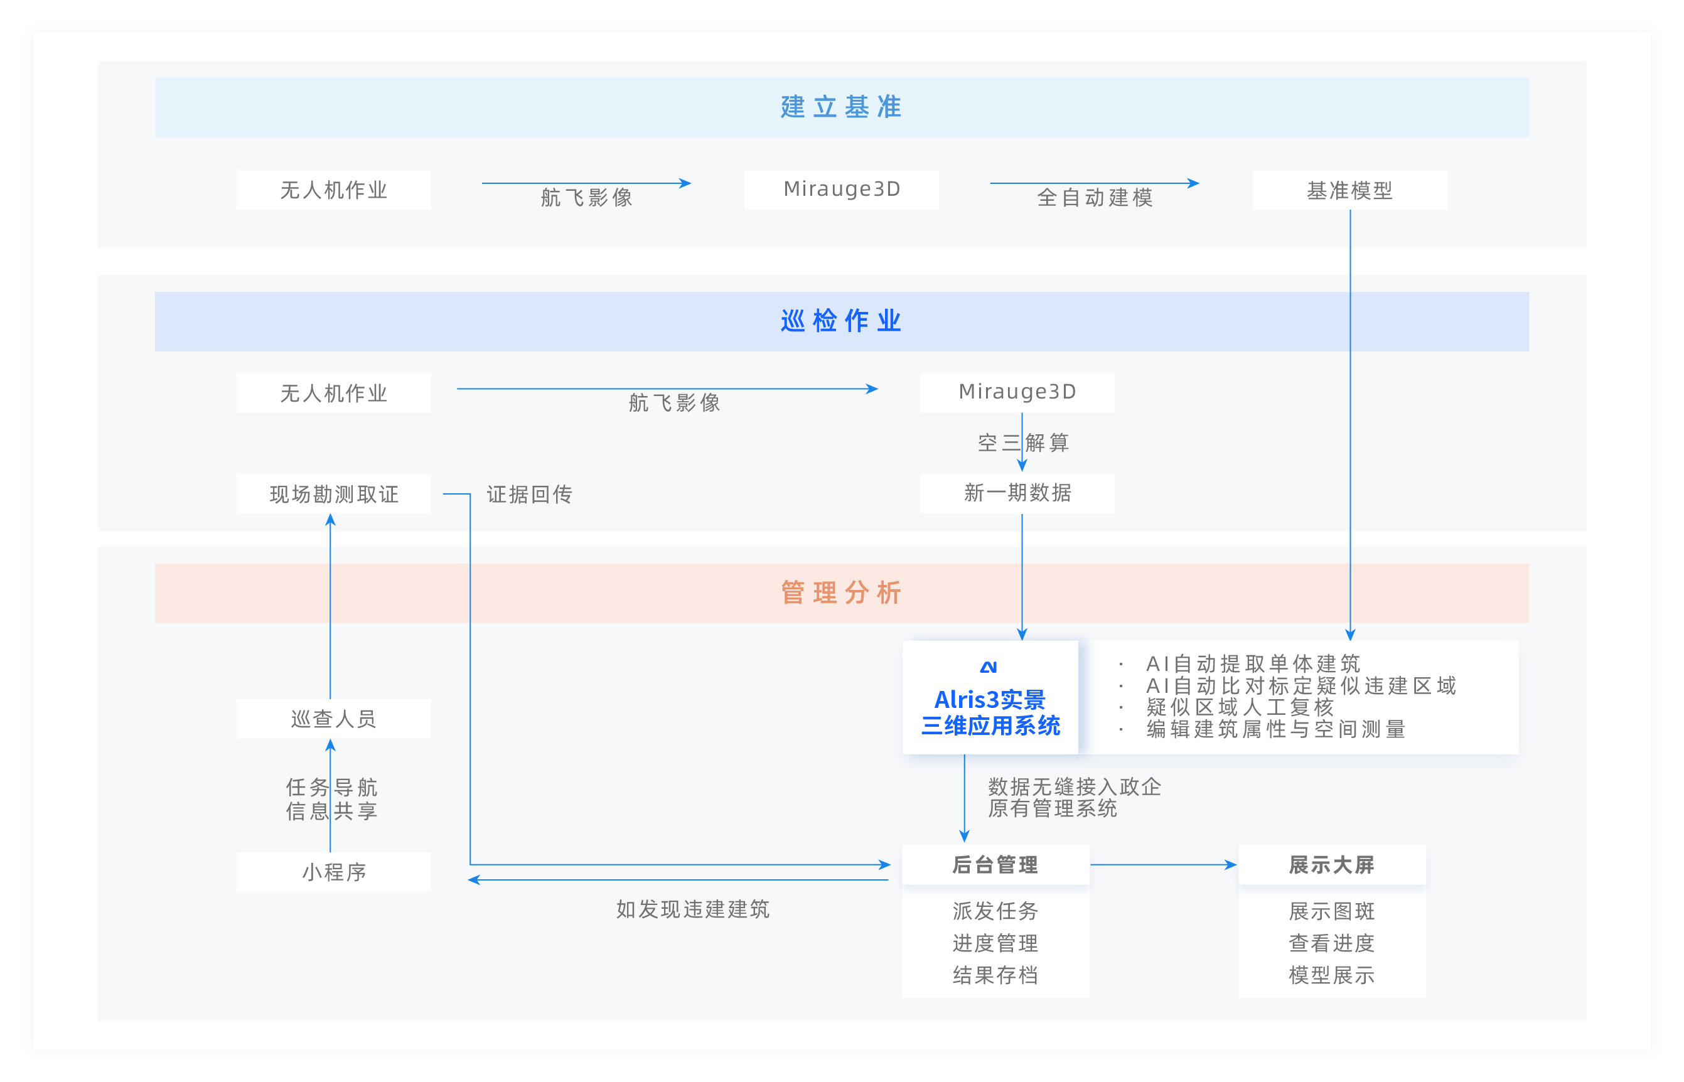Screen dimensions: 1684x1082
Task: Switch to the 管理分析 section
Action: [840, 593]
